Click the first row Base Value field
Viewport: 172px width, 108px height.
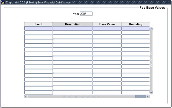[107, 28]
